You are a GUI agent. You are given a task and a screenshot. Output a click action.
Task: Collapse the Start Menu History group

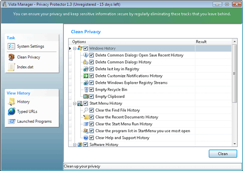click(x=75, y=103)
